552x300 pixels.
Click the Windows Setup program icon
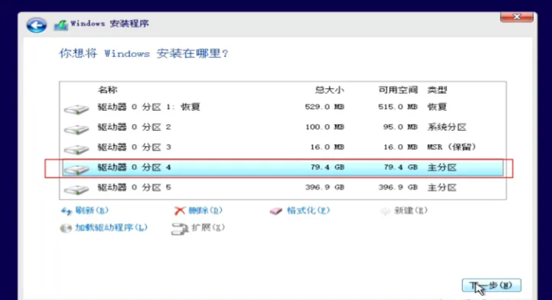[61, 25]
